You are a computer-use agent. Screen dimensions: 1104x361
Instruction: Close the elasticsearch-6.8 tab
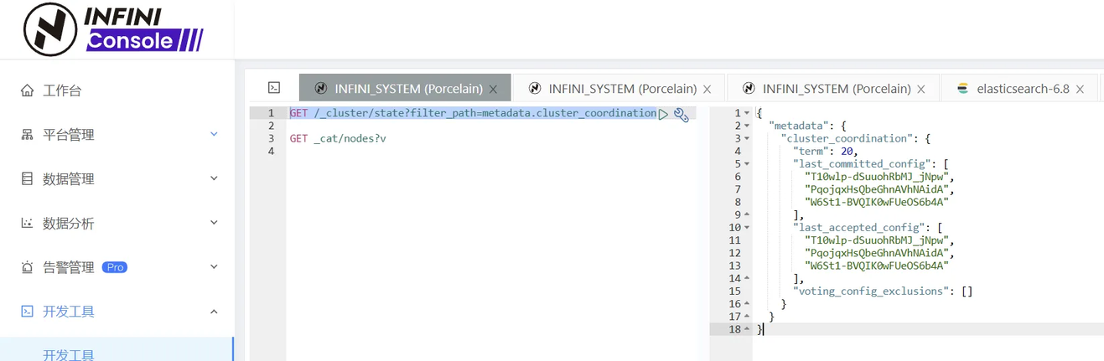click(x=1080, y=89)
